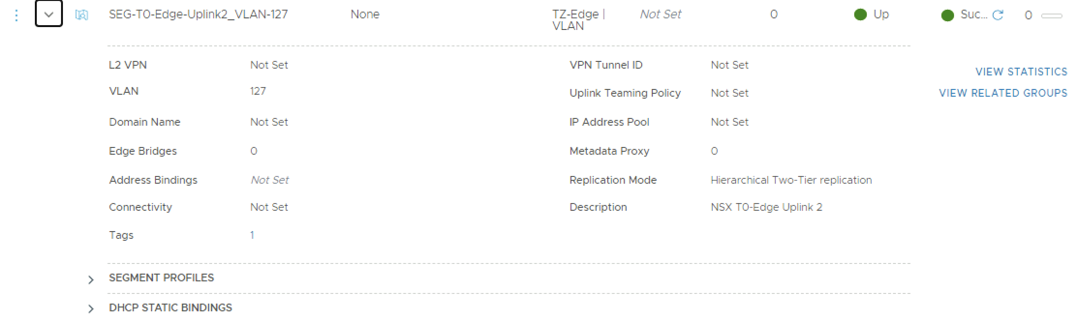Collapse the SEG-T0-Edge-Uplink2_VLAN-127 row
The width and height of the screenshot is (1077, 321).
(x=48, y=15)
